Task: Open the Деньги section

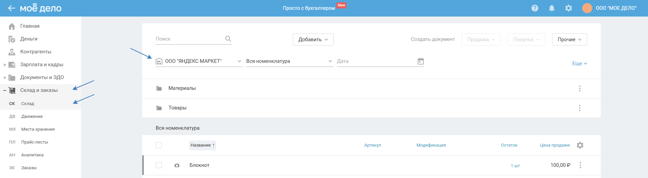Action: click(29, 39)
